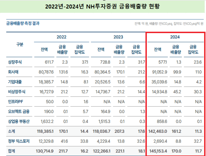Click cell value 18,385.7 in 기업대출 row
206x156 pixels.
[46, 82]
